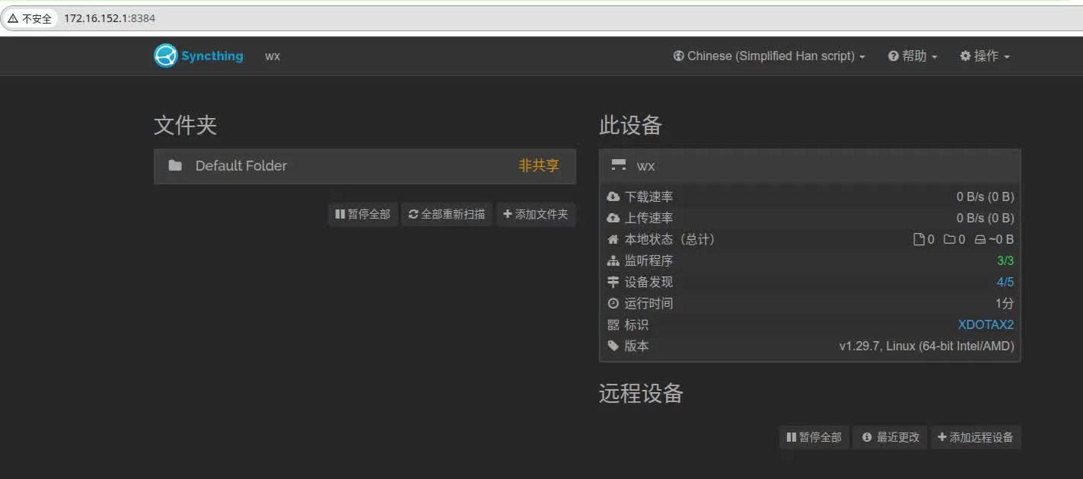Image resolution: width=1083 pixels, height=479 pixels.
Task: Expand the Default Folder panel
Action: [x=365, y=166]
